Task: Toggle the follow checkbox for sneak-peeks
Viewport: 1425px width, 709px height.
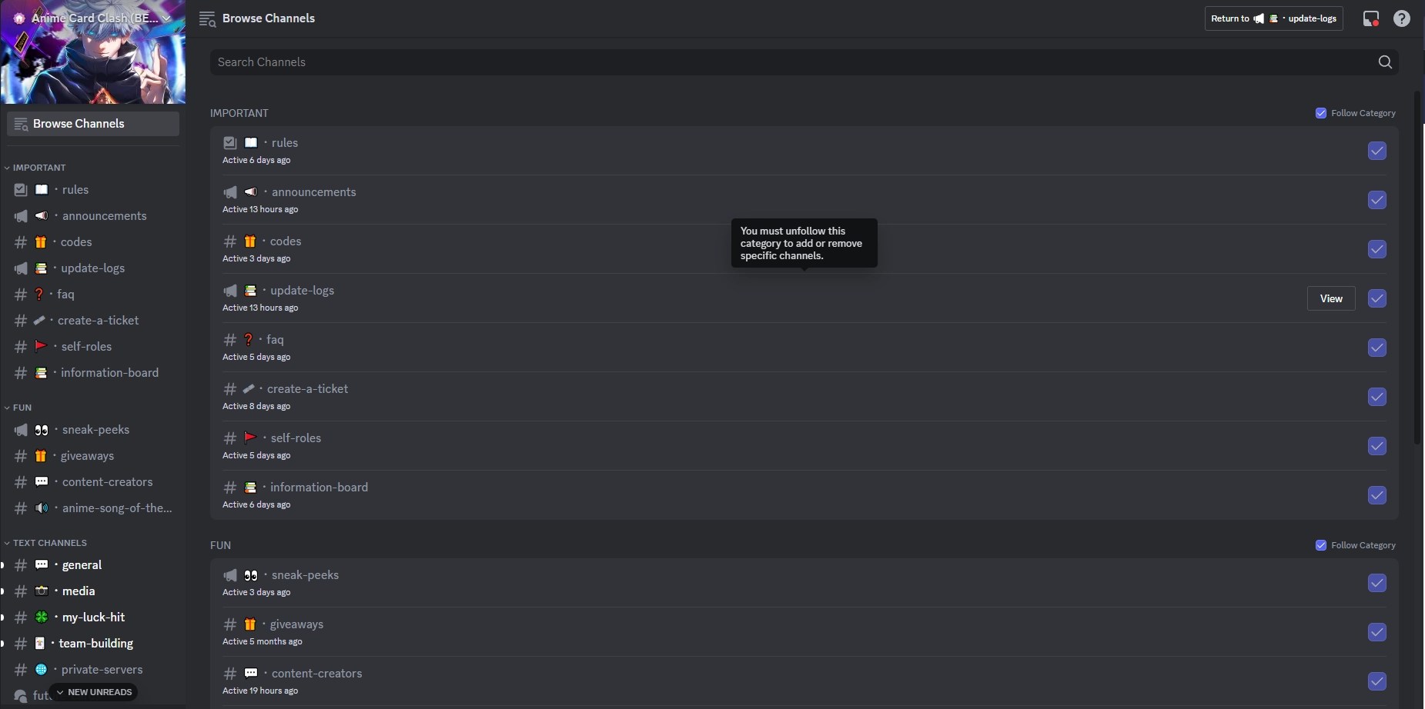Action: pos(1377,584)
